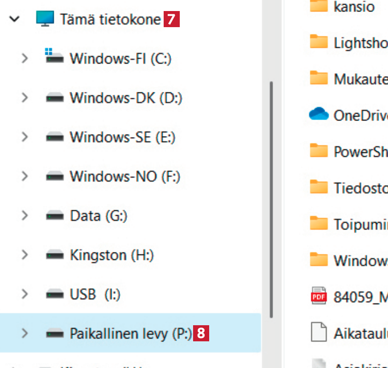Expand the Windows-NO (F:) drive
The width and height of the screenshot is (388, 368).
point(25,176)
